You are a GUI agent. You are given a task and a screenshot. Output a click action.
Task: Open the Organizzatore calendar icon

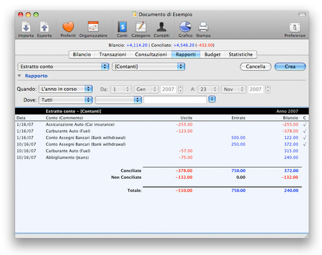(x=93, y=26)
